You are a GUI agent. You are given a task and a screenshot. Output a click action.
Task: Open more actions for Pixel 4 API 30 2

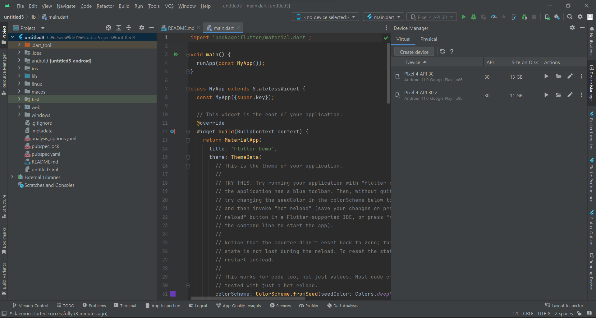tap(582, 95)
